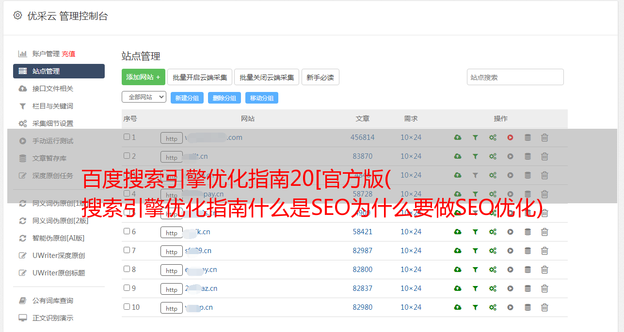Click database icon in row 10
This screenshot has width=624, height=332.
pos(528,307)
